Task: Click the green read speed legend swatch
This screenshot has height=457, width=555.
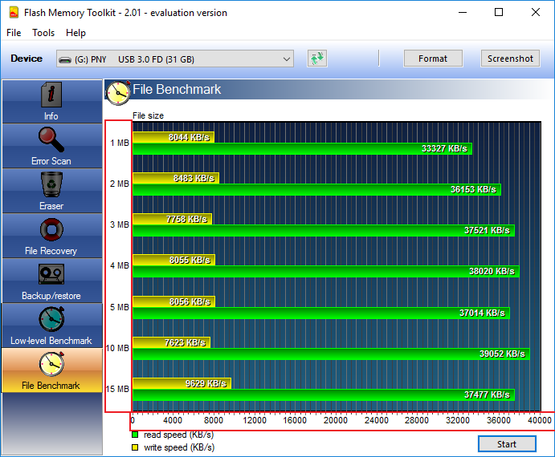Action: click(135, 435)
